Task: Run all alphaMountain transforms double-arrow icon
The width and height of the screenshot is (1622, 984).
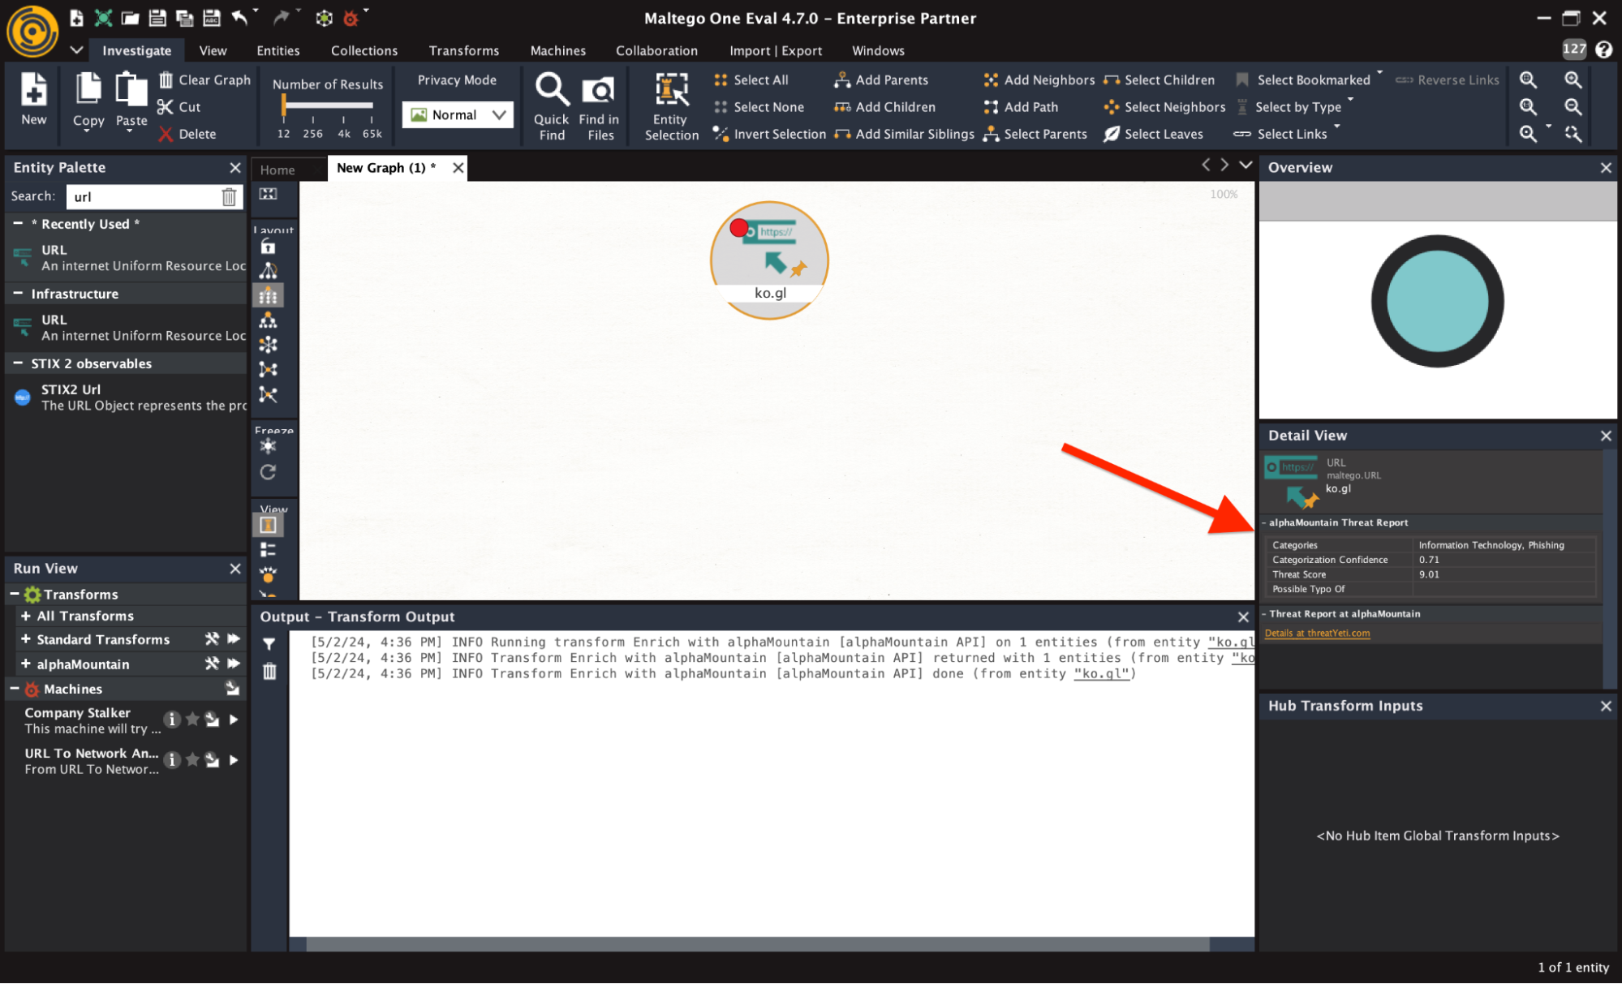Action: click(x=234, y=664)
